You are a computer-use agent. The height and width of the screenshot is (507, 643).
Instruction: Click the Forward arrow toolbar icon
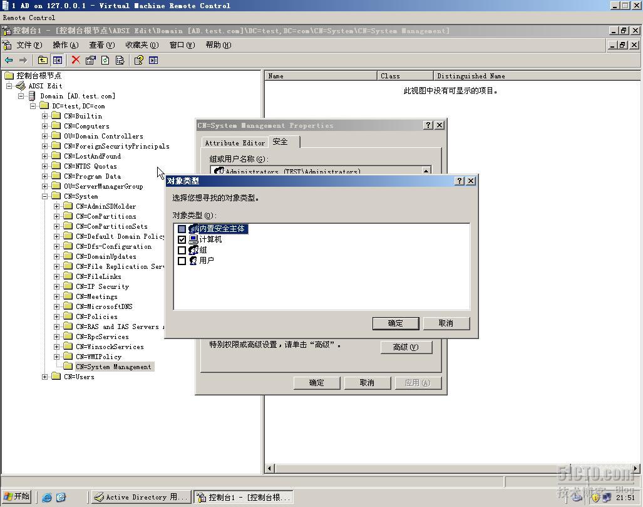pos(23,60)
